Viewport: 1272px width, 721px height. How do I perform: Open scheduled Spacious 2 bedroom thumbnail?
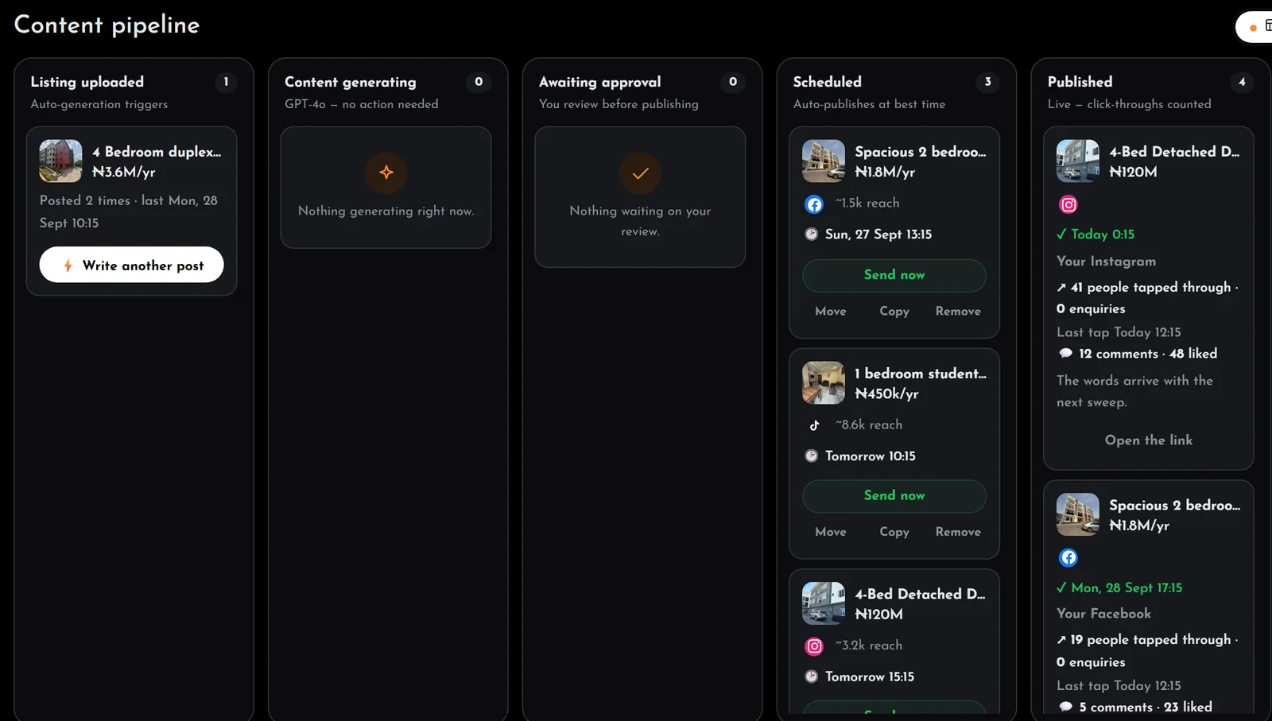click(x=824, y=161)
